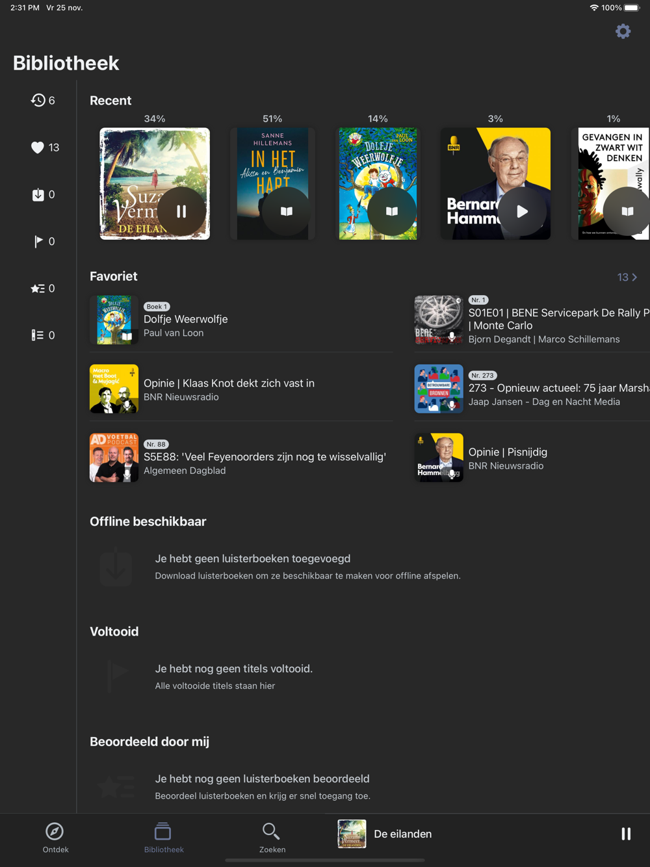650x867 pixels.
Task: Open AD Voetbal podcast thumbnail
Action: pyautogui.click(x=114, y=458)
